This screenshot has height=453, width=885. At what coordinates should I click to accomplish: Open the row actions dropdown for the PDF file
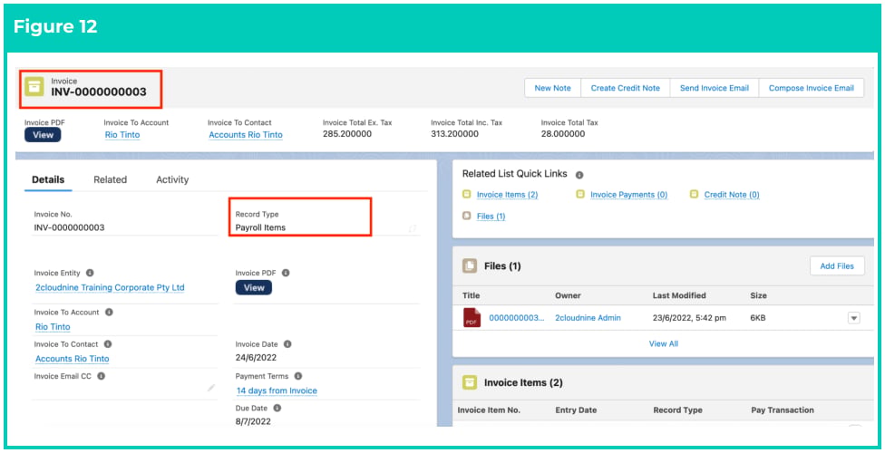854,318
